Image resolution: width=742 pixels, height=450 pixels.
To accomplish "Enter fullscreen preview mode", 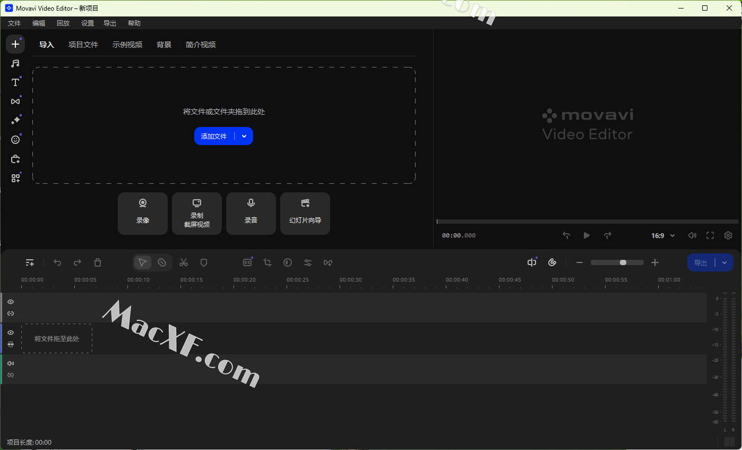I will click(x=710, y=235).
